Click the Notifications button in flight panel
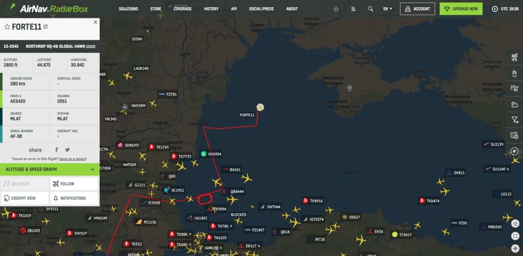523x256 pixels. click(x=74, y=198)
